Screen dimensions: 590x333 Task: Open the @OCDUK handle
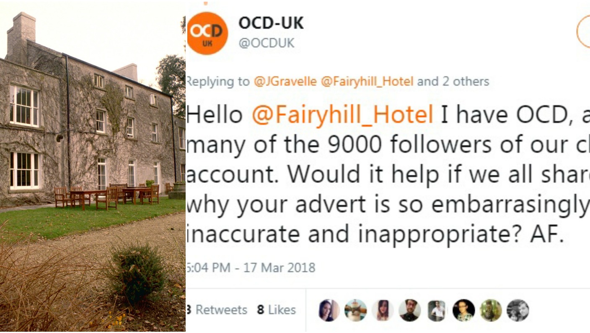[267, 43]
